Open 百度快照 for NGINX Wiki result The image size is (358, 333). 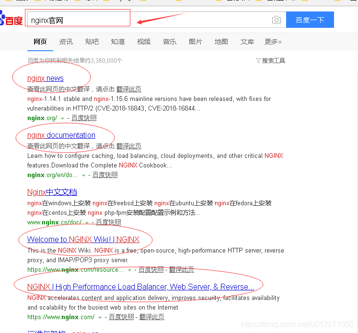click(x=151, y=270)
